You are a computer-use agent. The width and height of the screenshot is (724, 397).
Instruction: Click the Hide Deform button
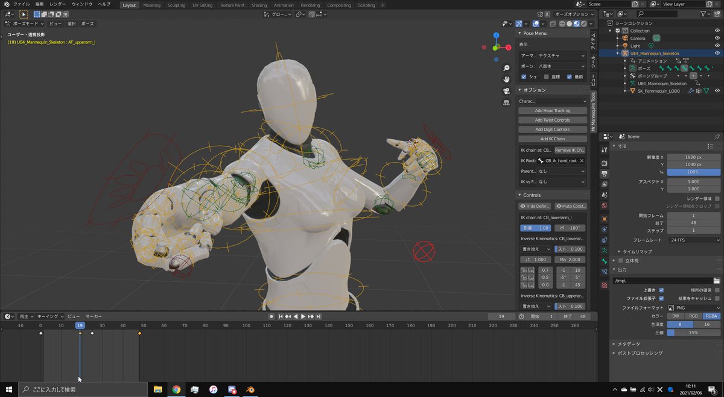pos(535,206)
